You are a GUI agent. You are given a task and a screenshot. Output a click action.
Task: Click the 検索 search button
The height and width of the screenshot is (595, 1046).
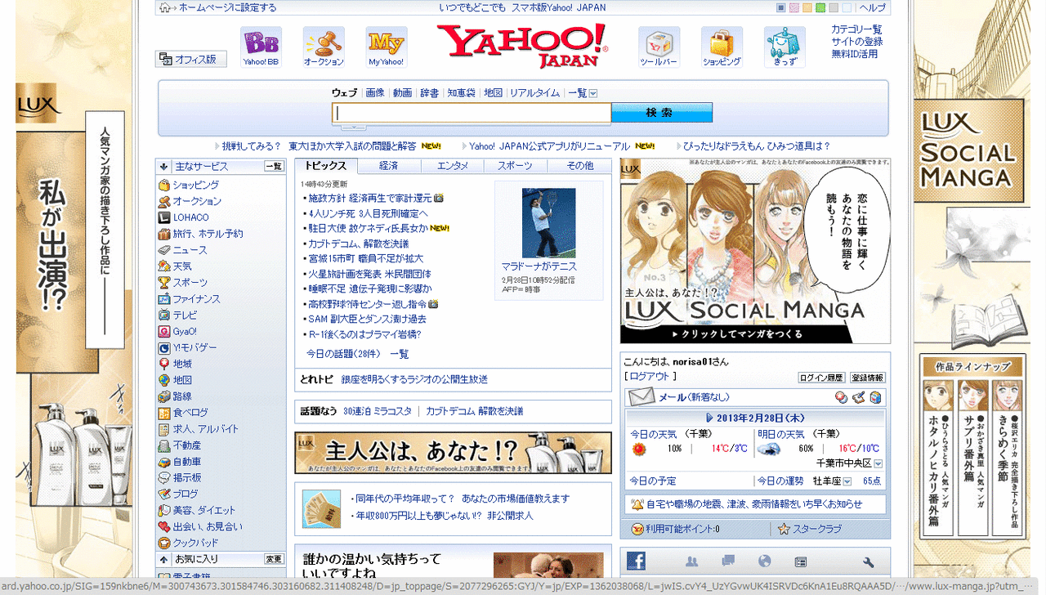pos(662,113)
